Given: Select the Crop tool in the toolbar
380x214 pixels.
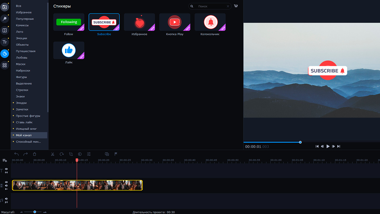Looking at the screenshot, I should pos(71,154).
